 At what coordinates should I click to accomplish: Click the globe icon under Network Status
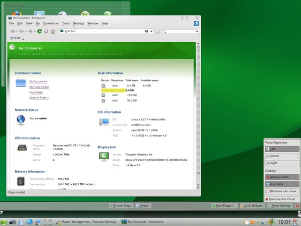21,120
